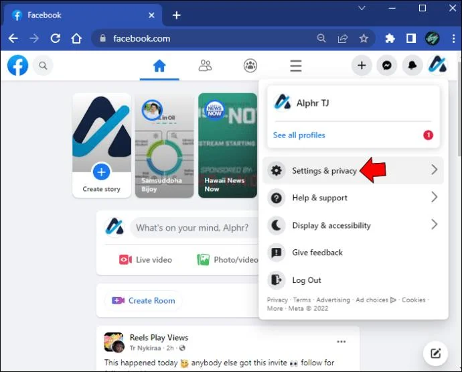This screenshot has height=372, width=462.
Task: Open post options three-dot menu
Action: point(341,342)
